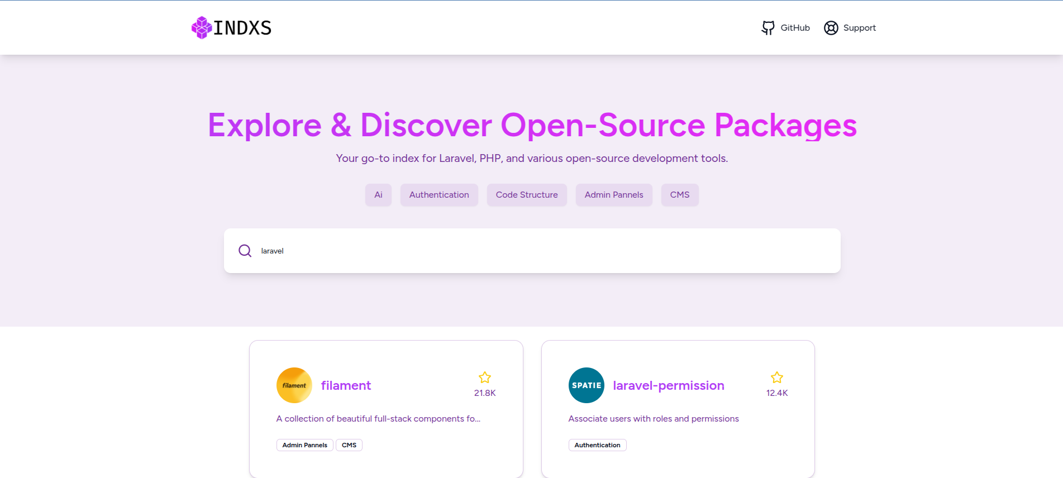Click the GitHub octocat icon
The width and height of the screenshot is (1063, 478).
click(768, 28)
